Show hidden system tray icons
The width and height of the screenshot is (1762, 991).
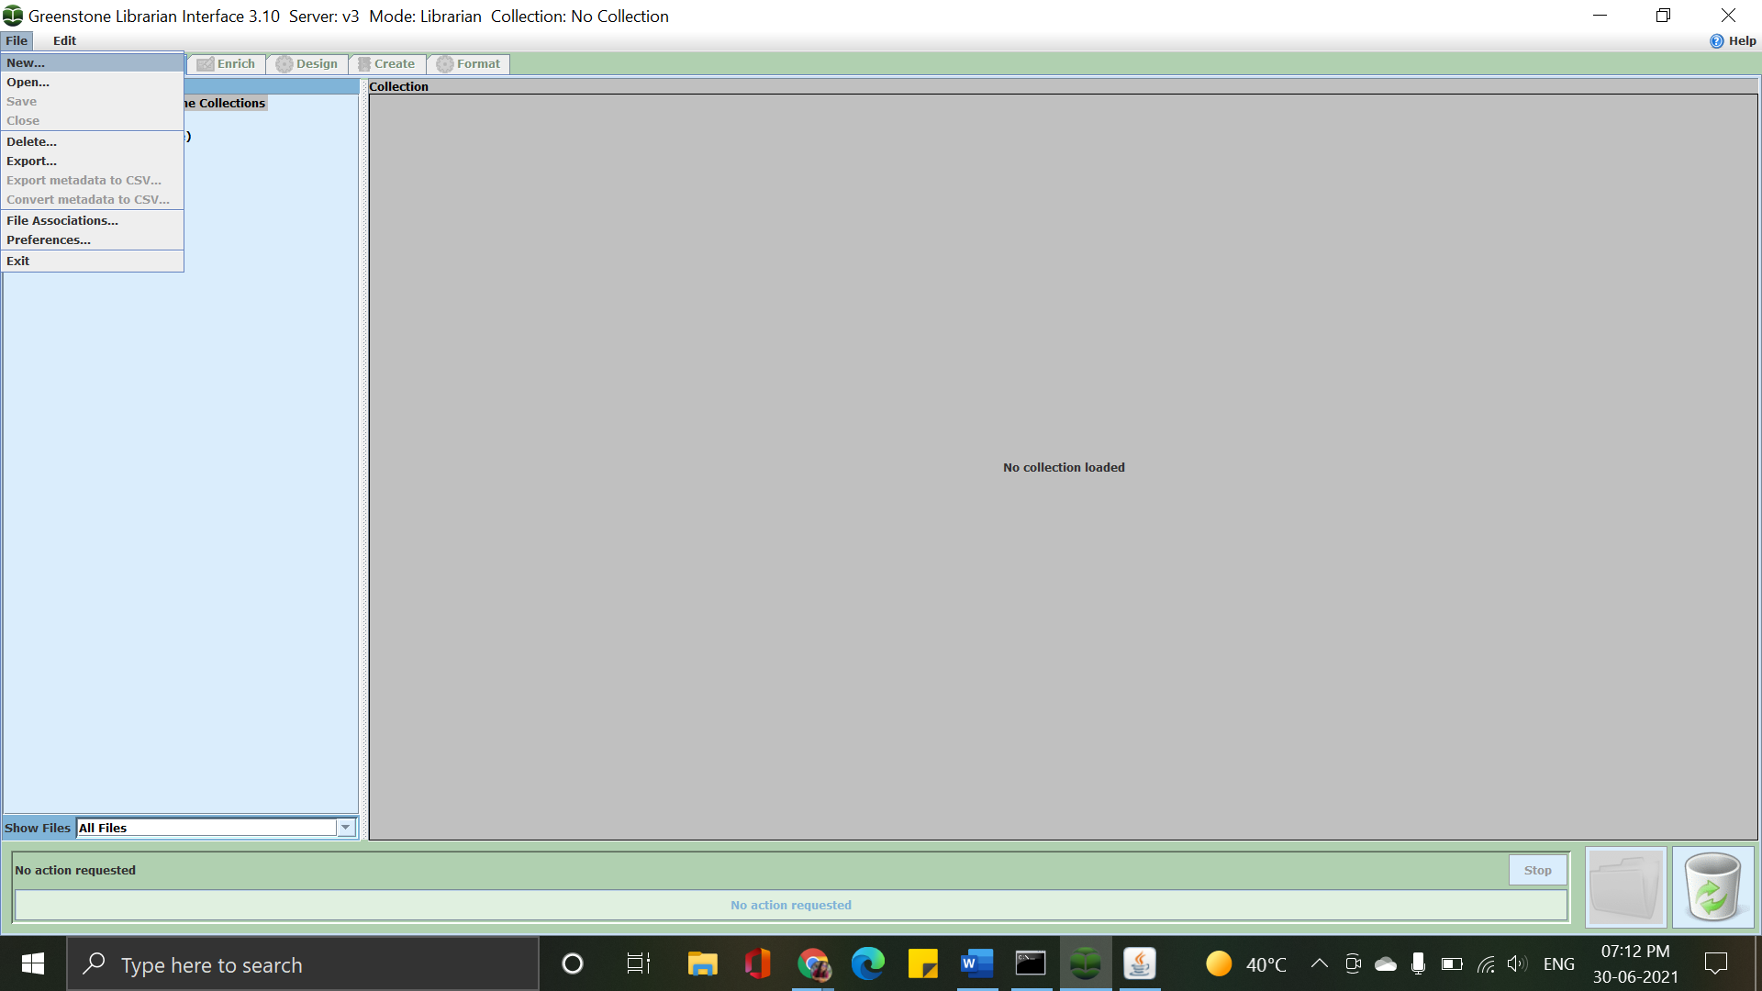point(1319,963)
